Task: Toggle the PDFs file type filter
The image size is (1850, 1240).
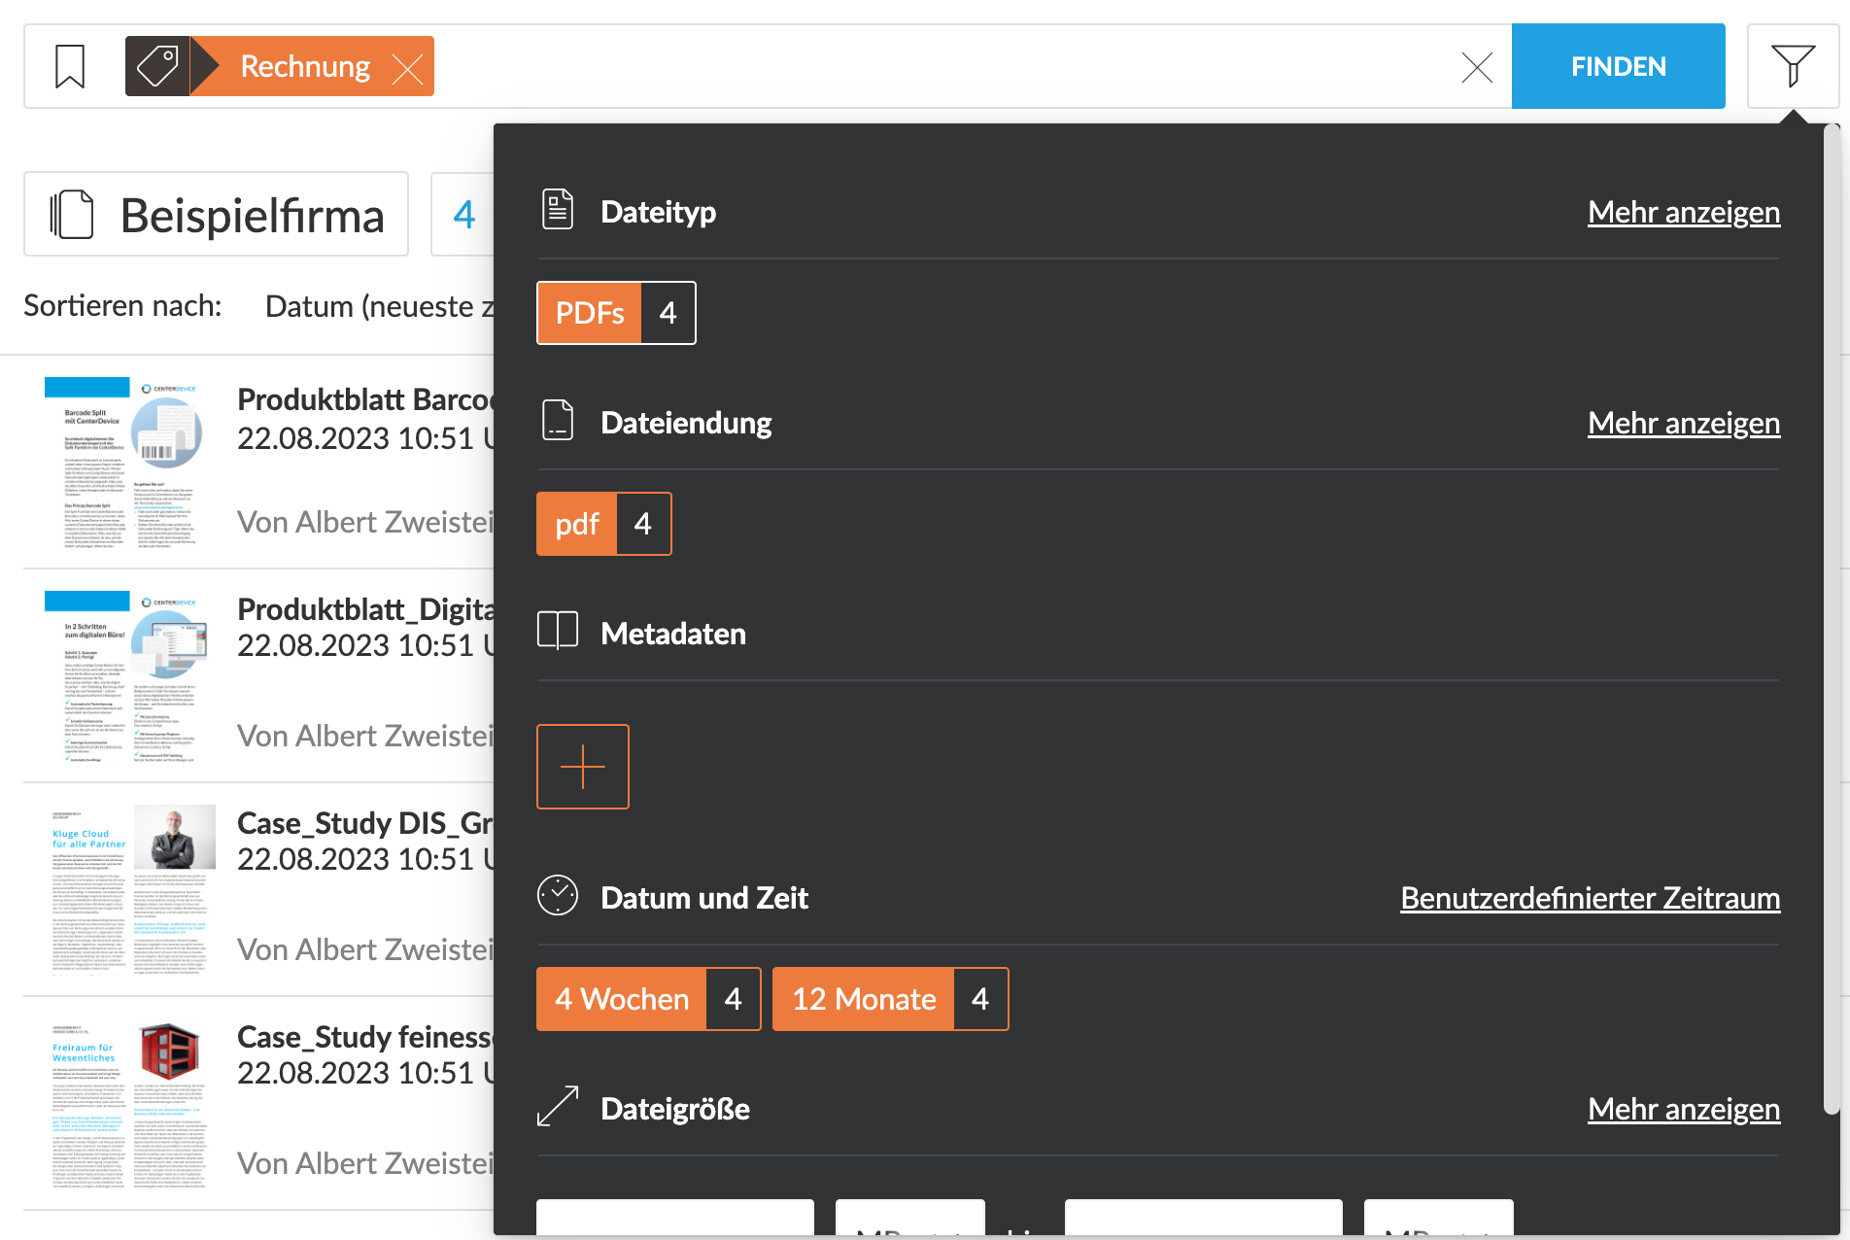Action: pyautogui.click(x=616, y=313)
